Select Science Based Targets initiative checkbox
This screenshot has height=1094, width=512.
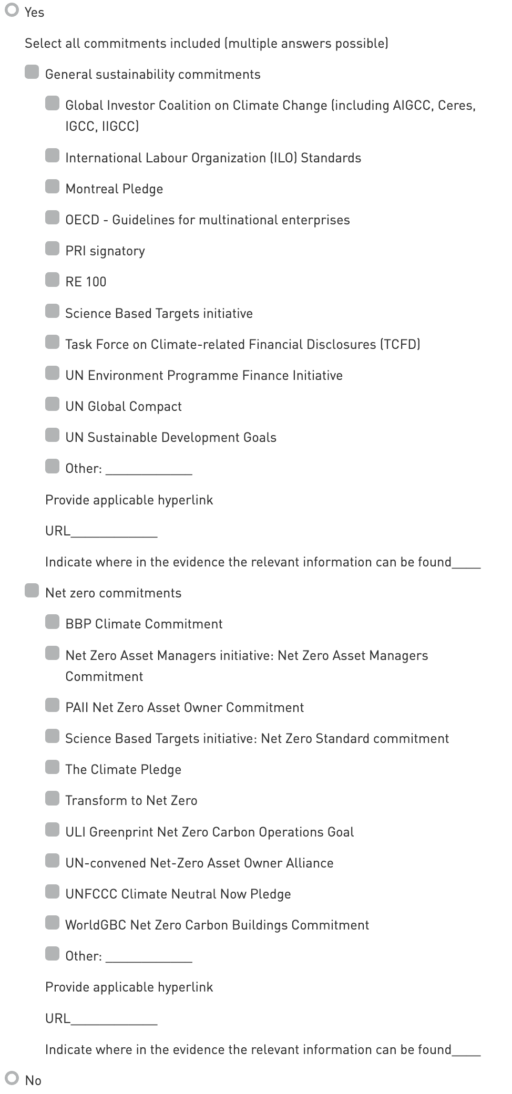[x=52, y=311]
